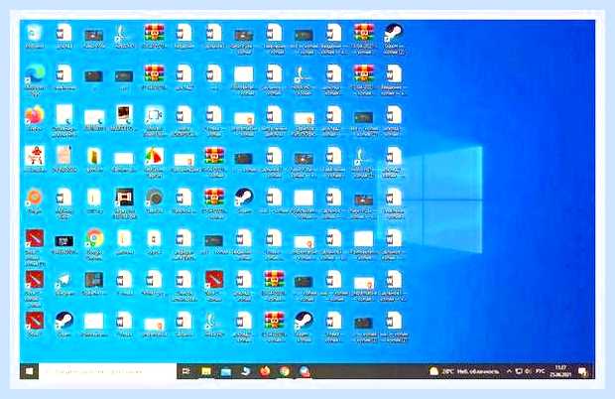
Task: Open the notification center icon
Action: pos(582,371)
